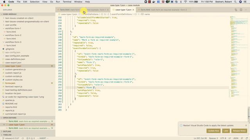This screenshot has width=250, height=140.
Task: Click the eventFormDefinitions breadcrumb
Action: pyautogui.click(x=121, y=14)
